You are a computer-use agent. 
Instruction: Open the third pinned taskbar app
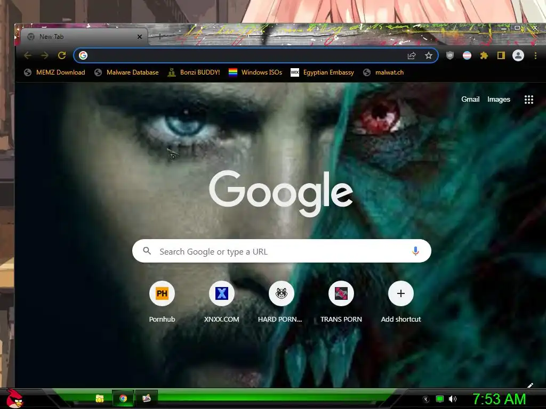(146, 398)
